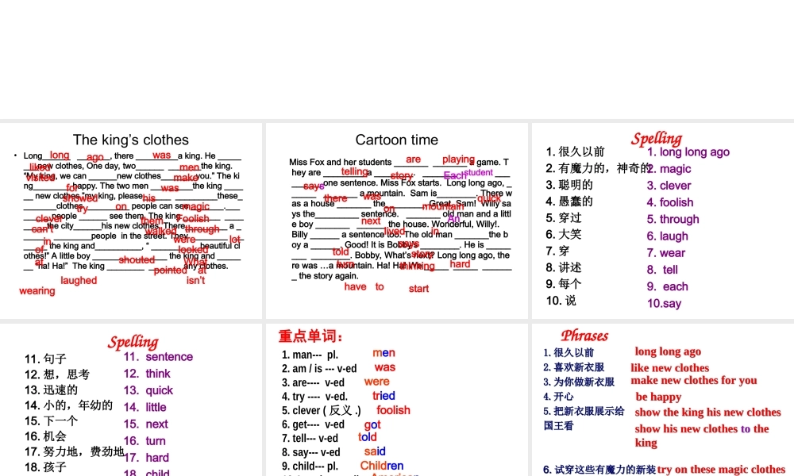Click the red phrase 'make new clothes for you'
This screenshot has width=794, height=476.
pyautogui.click(x=694, y=380)
